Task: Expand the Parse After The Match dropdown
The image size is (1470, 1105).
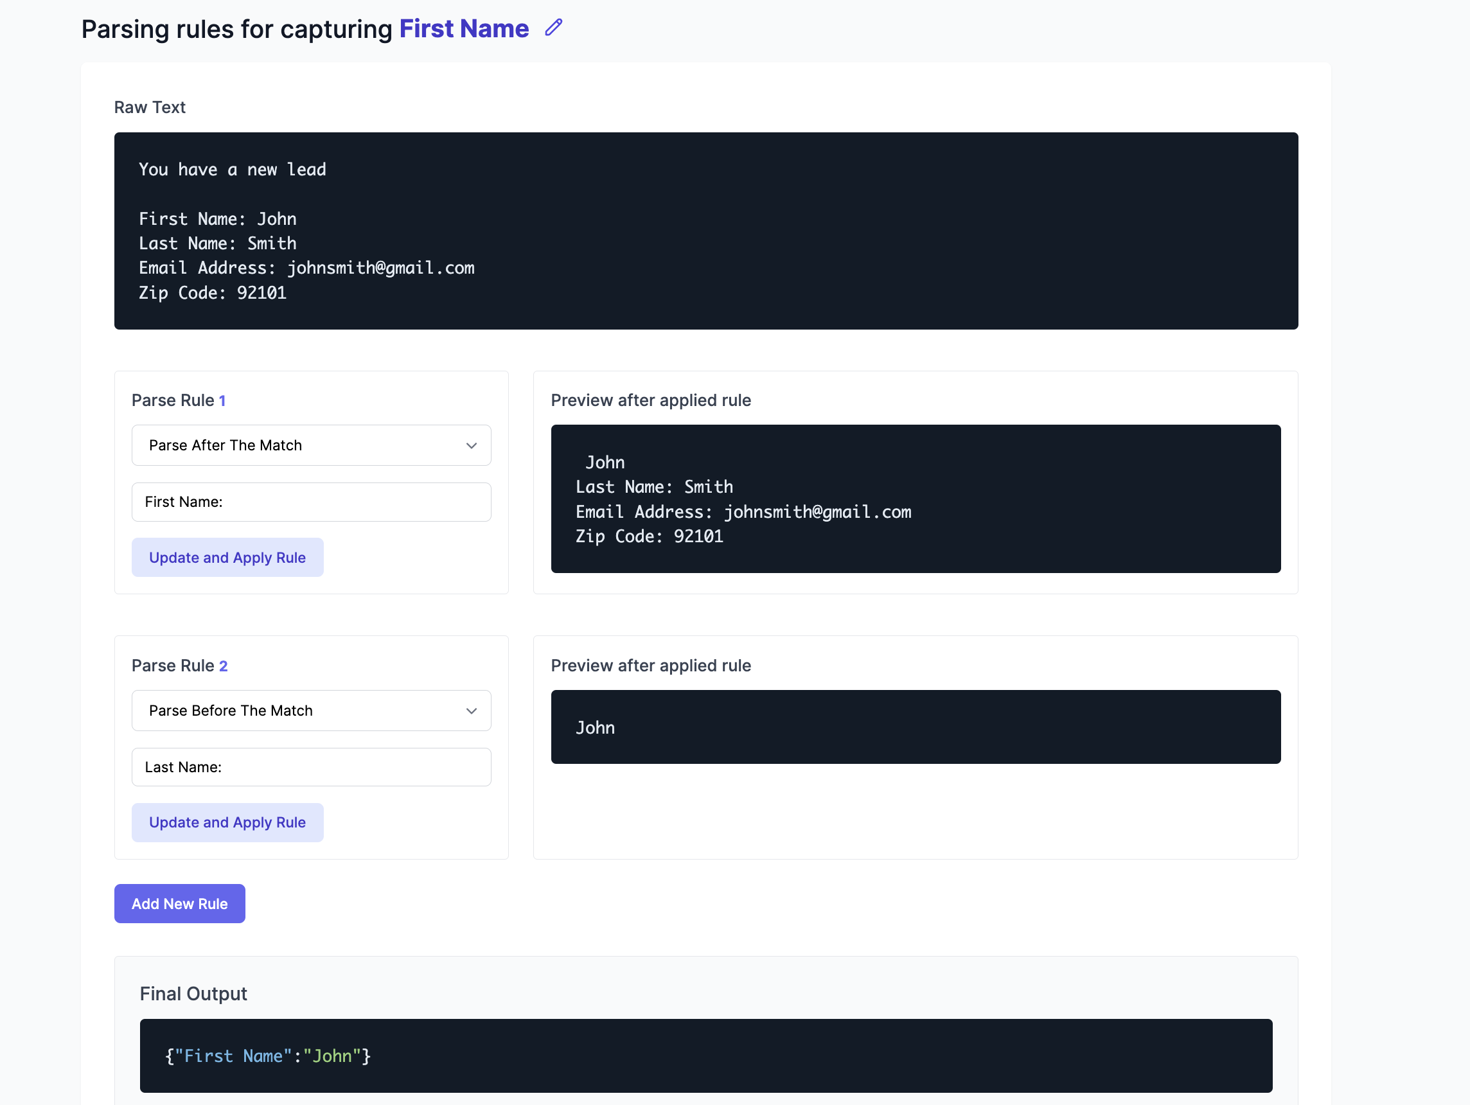Action: point(311,445)
